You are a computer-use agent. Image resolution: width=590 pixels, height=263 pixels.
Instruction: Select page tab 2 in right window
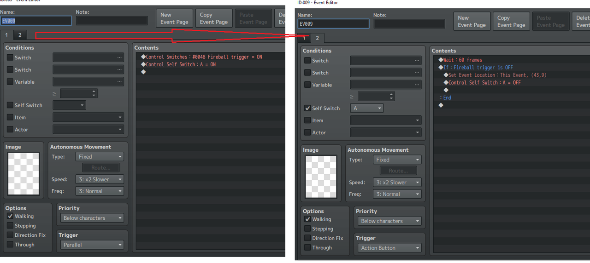tap(317, 38)
